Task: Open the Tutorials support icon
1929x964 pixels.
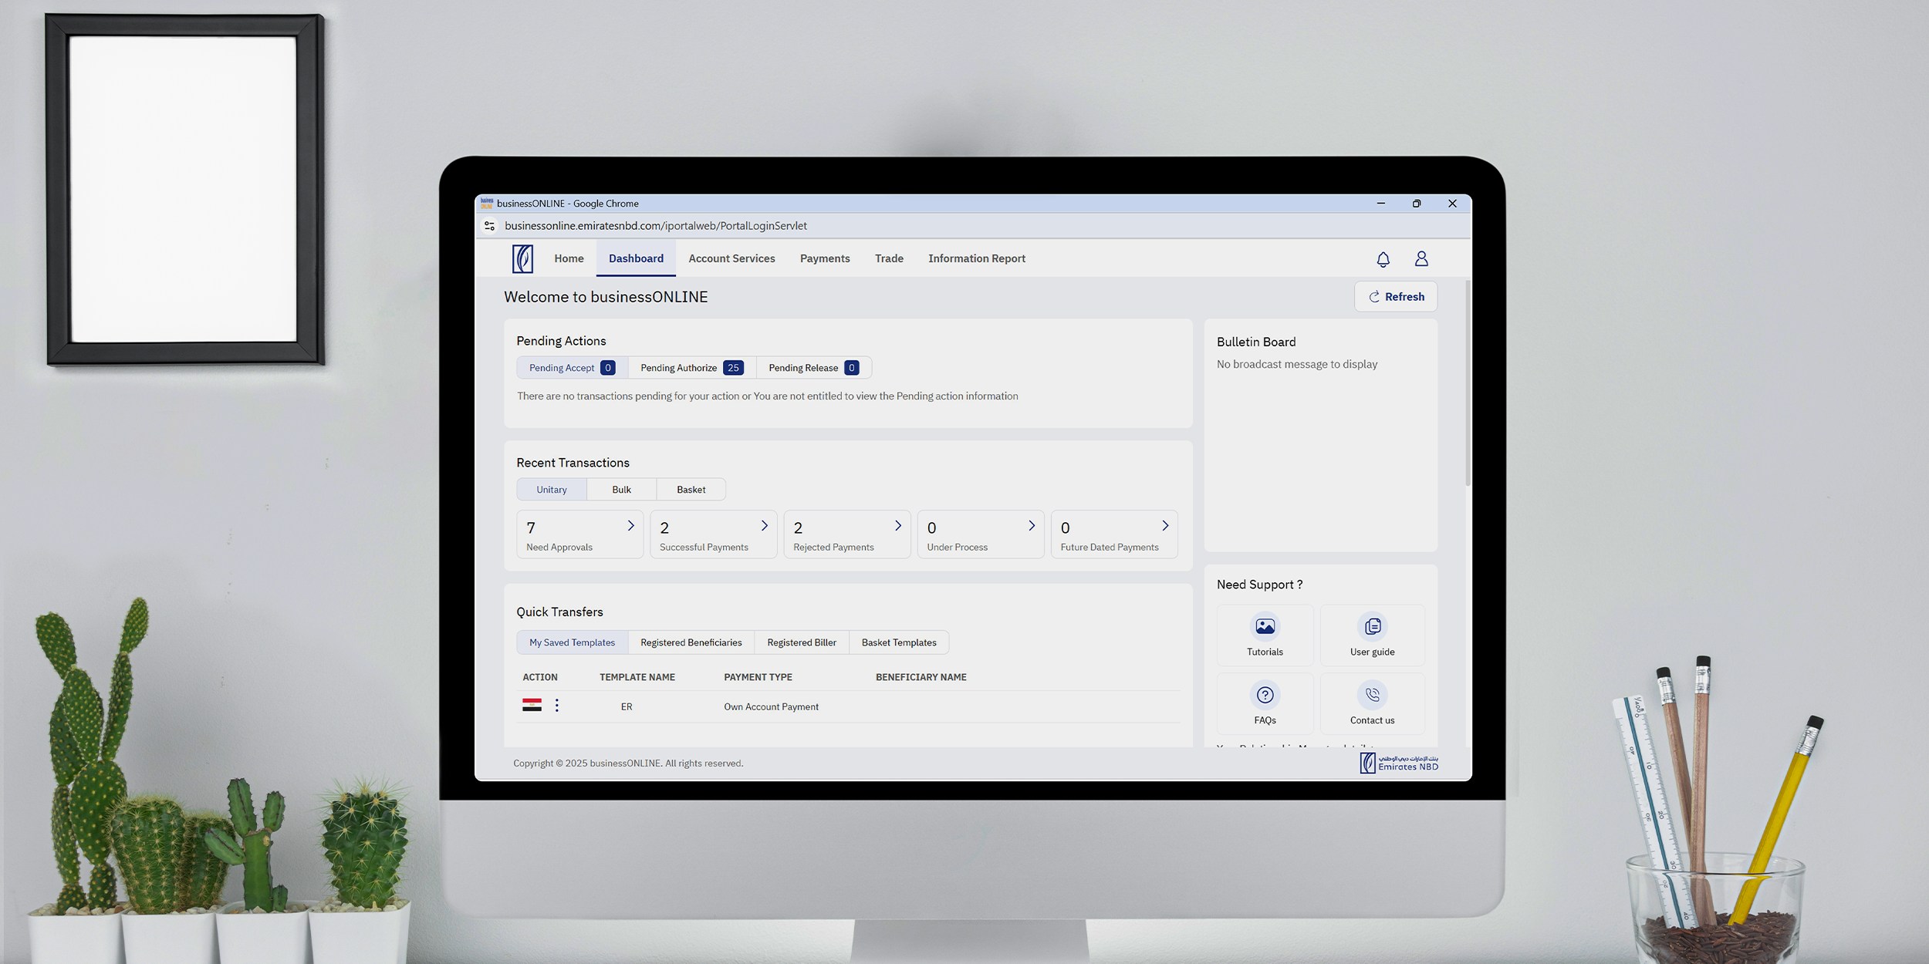Action: [1265, 627]
